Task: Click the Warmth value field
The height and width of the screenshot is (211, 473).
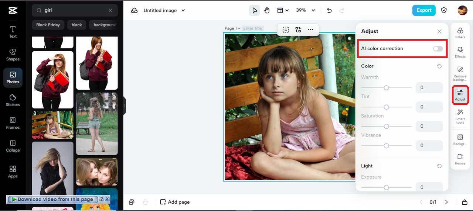Action: click(x=429, y=88)
